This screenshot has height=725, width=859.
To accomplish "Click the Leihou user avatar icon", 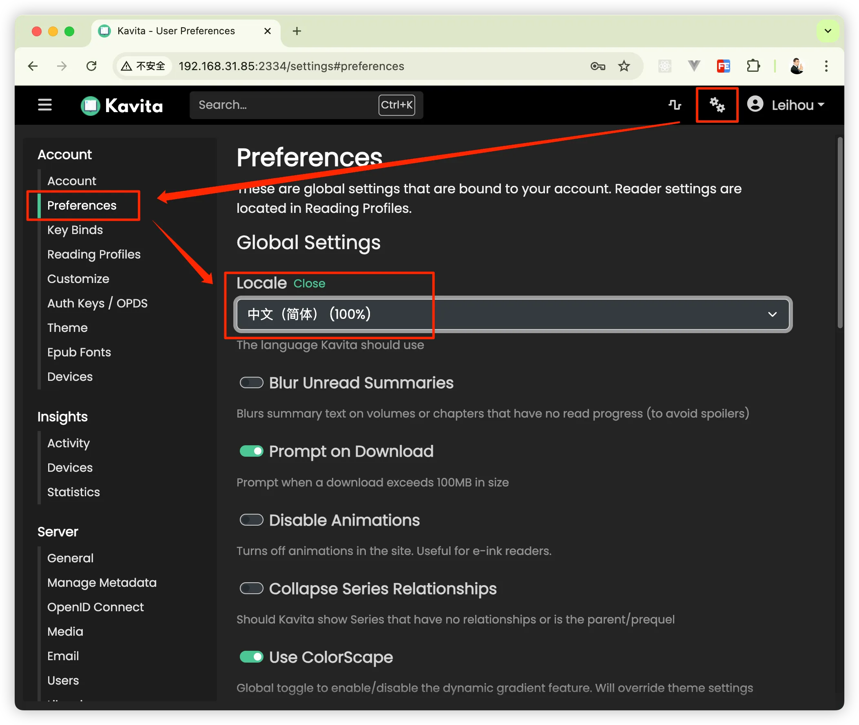I will 755,104.
